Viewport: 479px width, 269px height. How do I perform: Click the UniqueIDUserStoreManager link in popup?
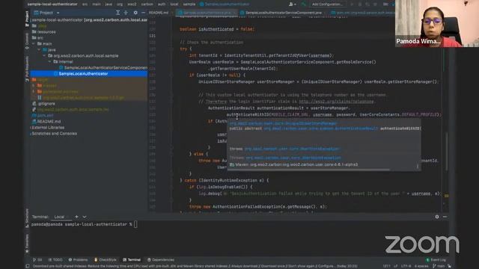tap(283, 123)
